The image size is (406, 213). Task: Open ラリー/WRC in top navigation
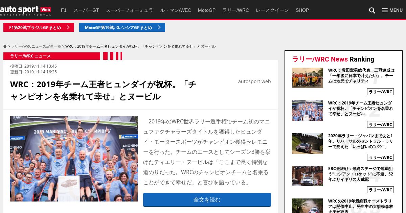[x=235, y=10]
